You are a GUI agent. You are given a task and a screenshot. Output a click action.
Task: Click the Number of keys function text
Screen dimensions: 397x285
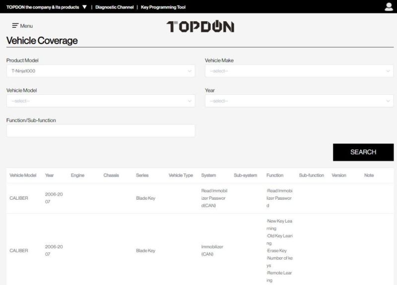point(279,262)
